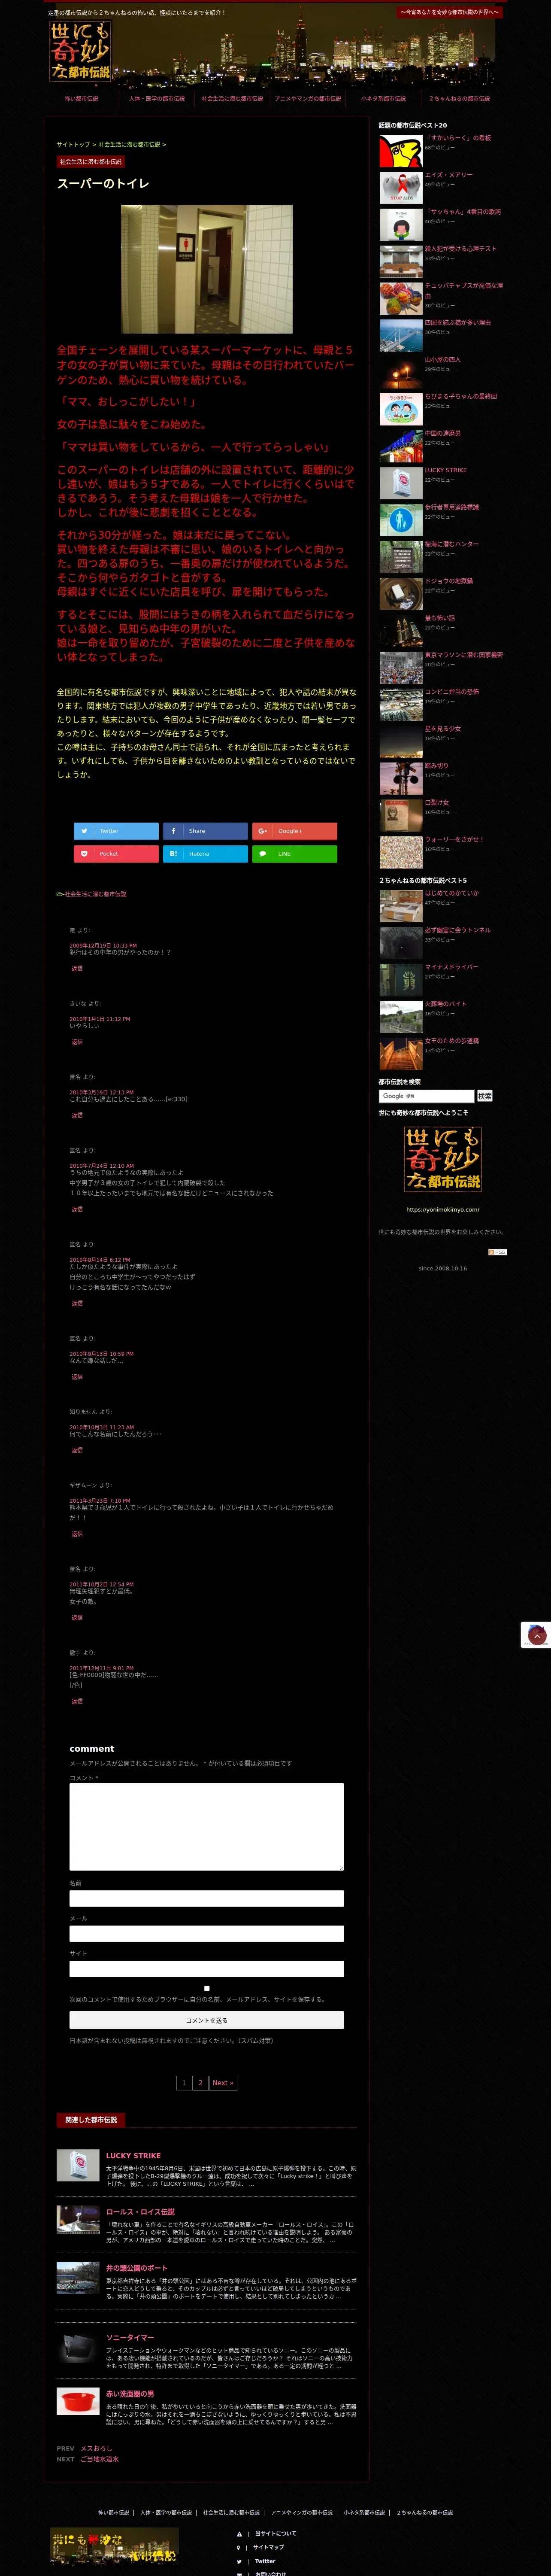Save article with the Pocket button
The width and height of the screenshot is (551, 2576).
116,854
